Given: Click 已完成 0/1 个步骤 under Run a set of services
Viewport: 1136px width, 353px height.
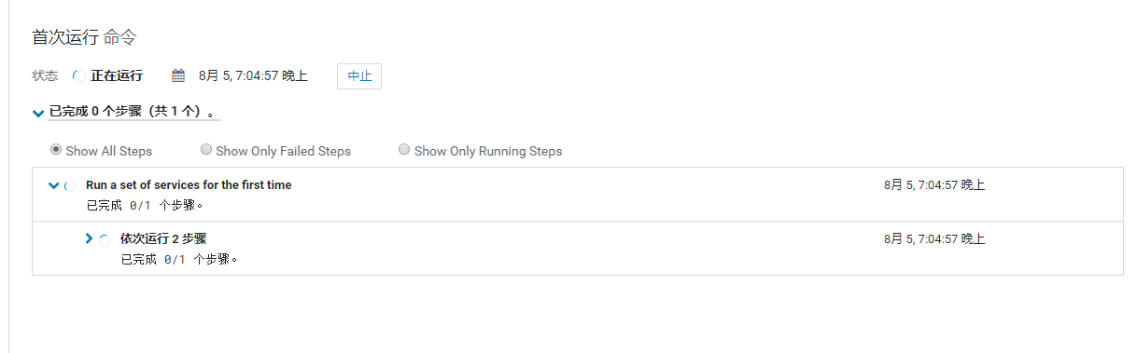Looking at the screenshot, I should [x=145, y=206].
